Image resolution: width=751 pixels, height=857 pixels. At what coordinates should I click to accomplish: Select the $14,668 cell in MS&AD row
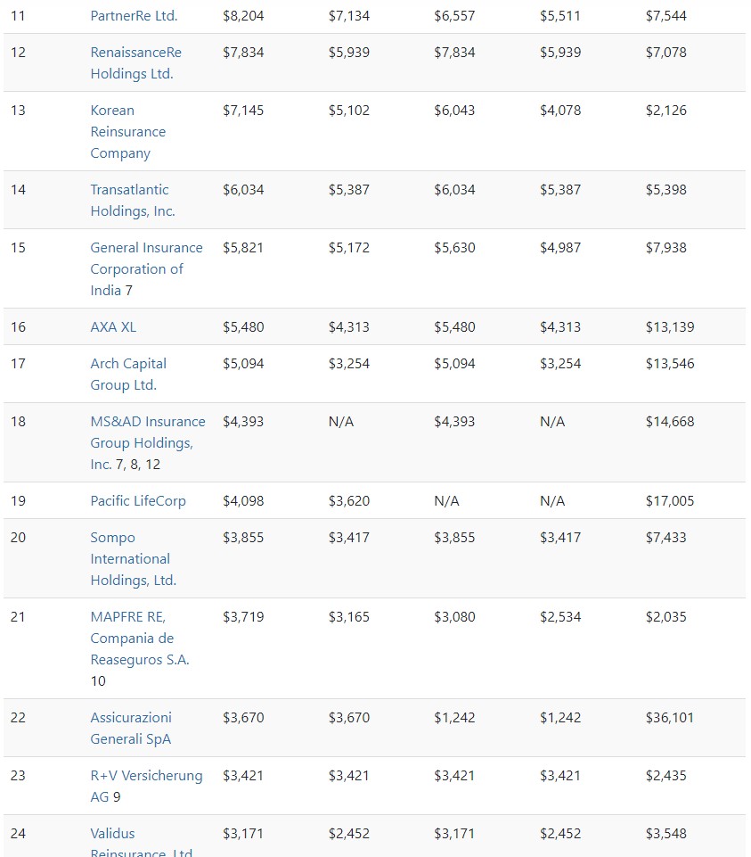tap(669, 422)
